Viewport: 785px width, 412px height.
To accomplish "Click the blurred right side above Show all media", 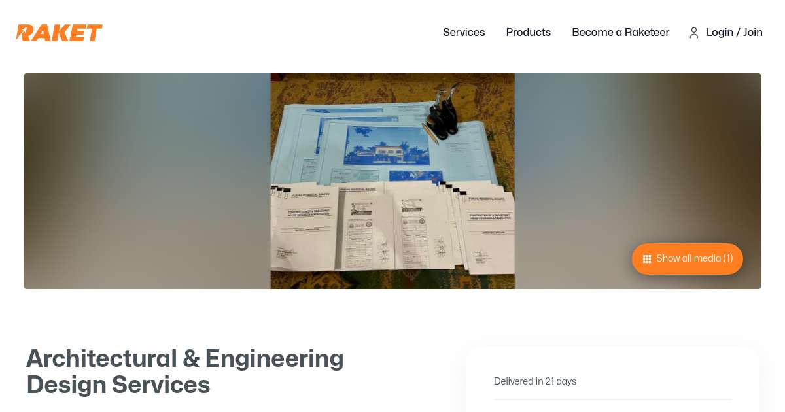I will tap(638, 157).
